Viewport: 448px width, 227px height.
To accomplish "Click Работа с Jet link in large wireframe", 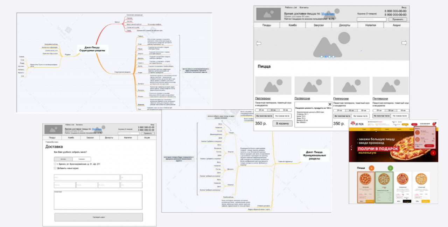I will click(291, 7).
